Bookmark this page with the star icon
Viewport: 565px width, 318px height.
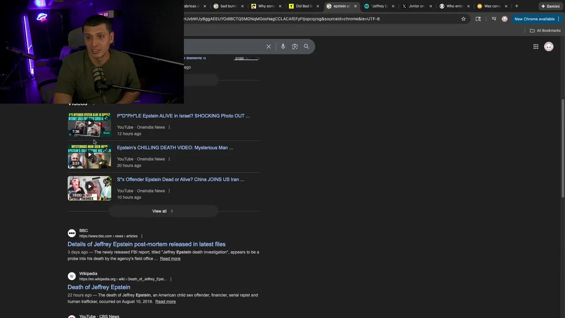pos(463,19)
